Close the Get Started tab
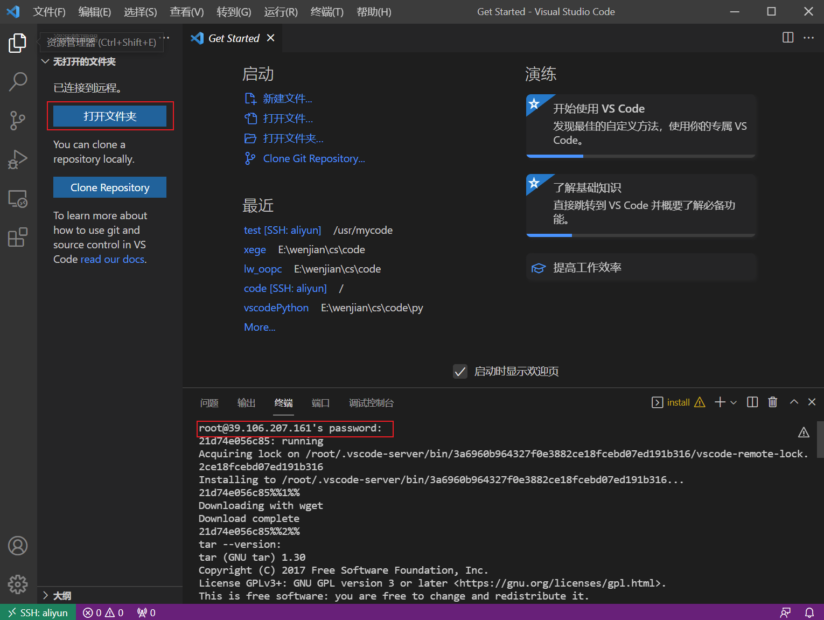The image size is (824, 620). [271, 38]
